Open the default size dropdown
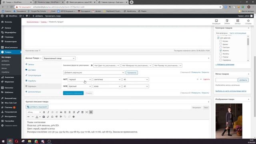The image size is (256, 144). [168, 66]
